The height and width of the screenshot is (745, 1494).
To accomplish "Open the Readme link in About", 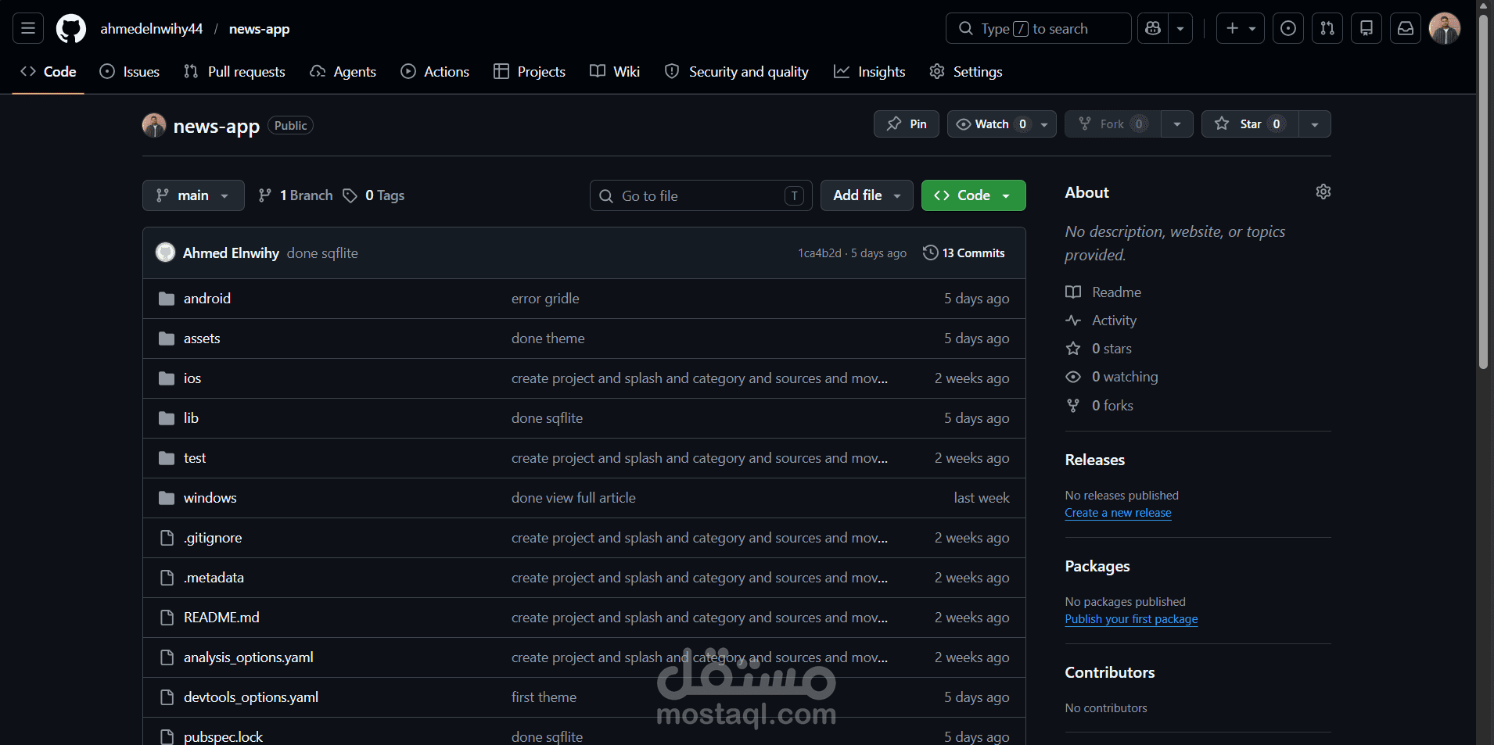I will [1103, 292].
